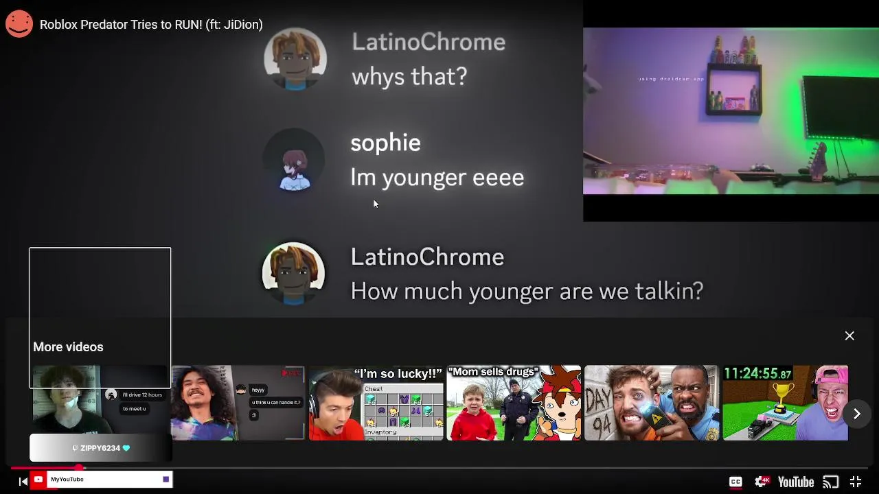Click the 'Im younger eeee' message
879x494 pixels.
coord(437,177)
